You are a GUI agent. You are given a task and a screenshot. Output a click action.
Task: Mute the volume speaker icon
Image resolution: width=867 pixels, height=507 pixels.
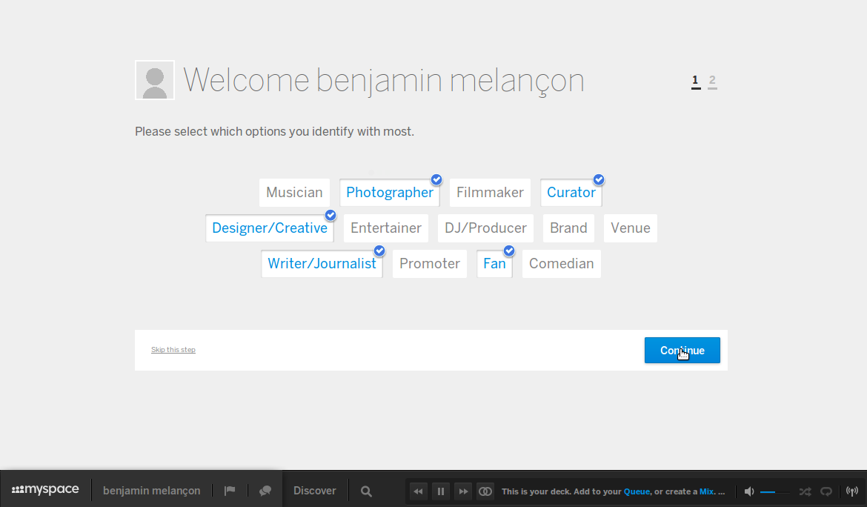(749, 491)
